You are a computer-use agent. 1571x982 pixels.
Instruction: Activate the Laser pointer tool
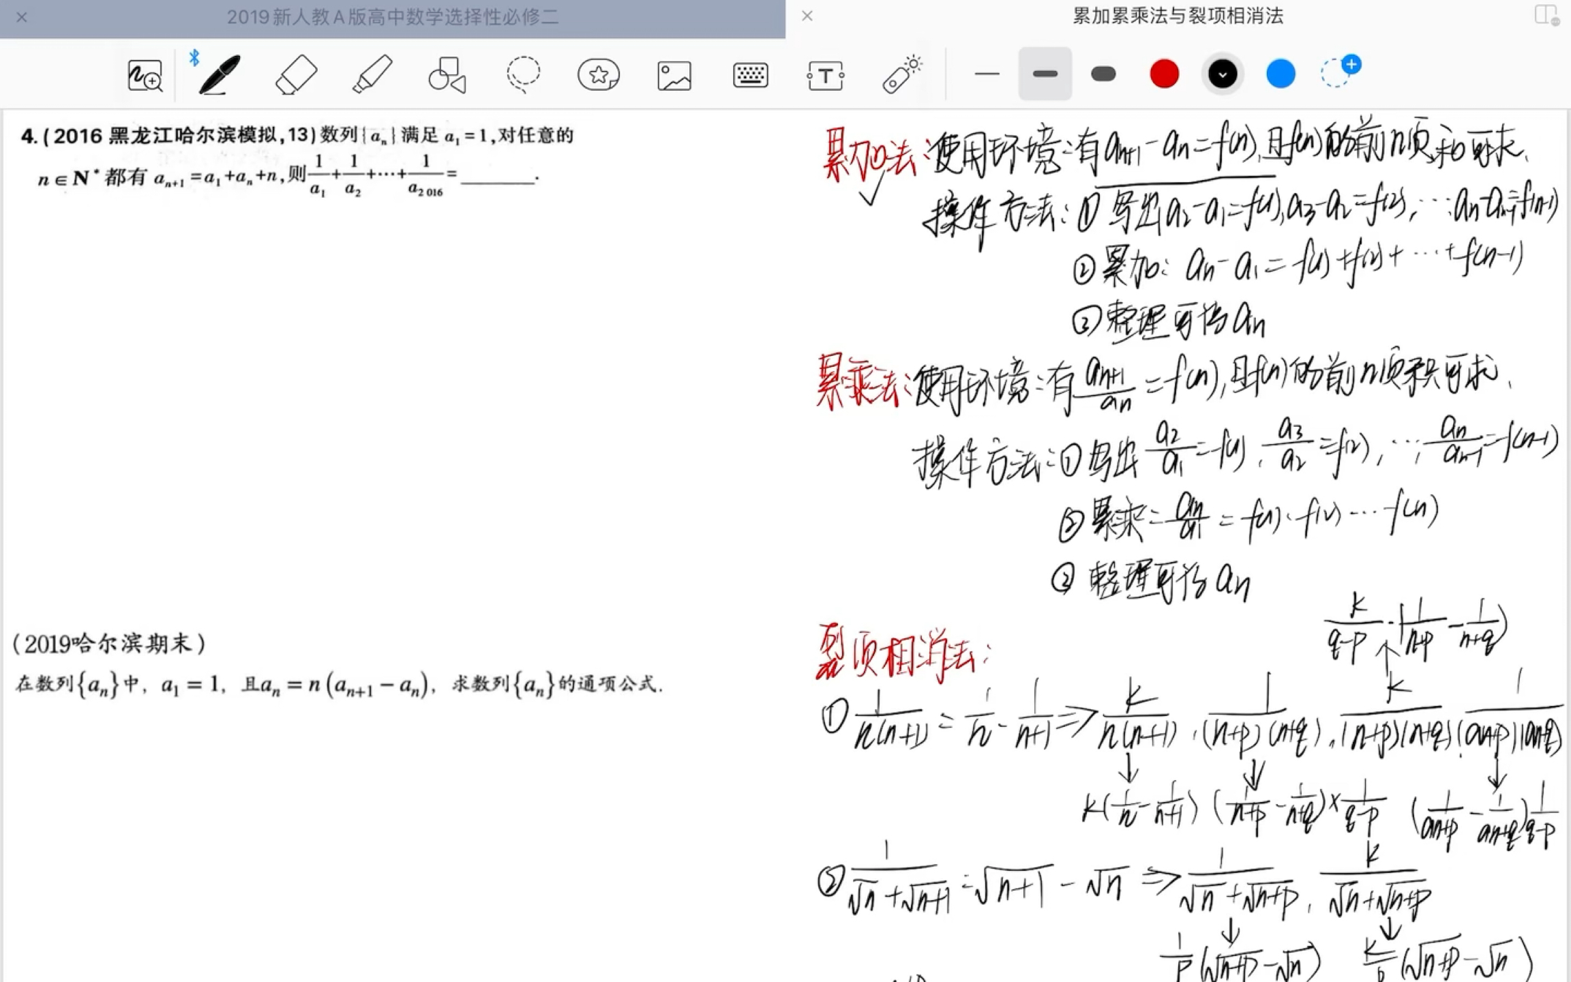(x=901, y=74)
